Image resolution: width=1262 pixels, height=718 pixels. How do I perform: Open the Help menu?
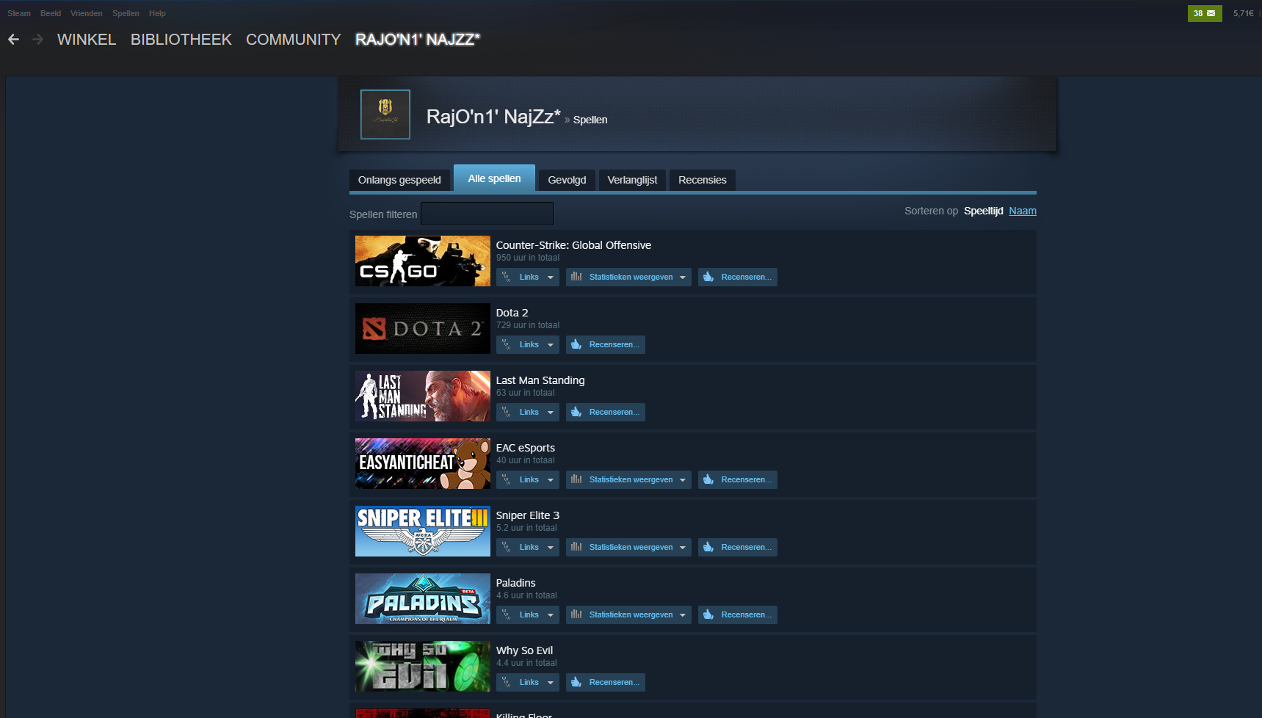pos(157,13)
